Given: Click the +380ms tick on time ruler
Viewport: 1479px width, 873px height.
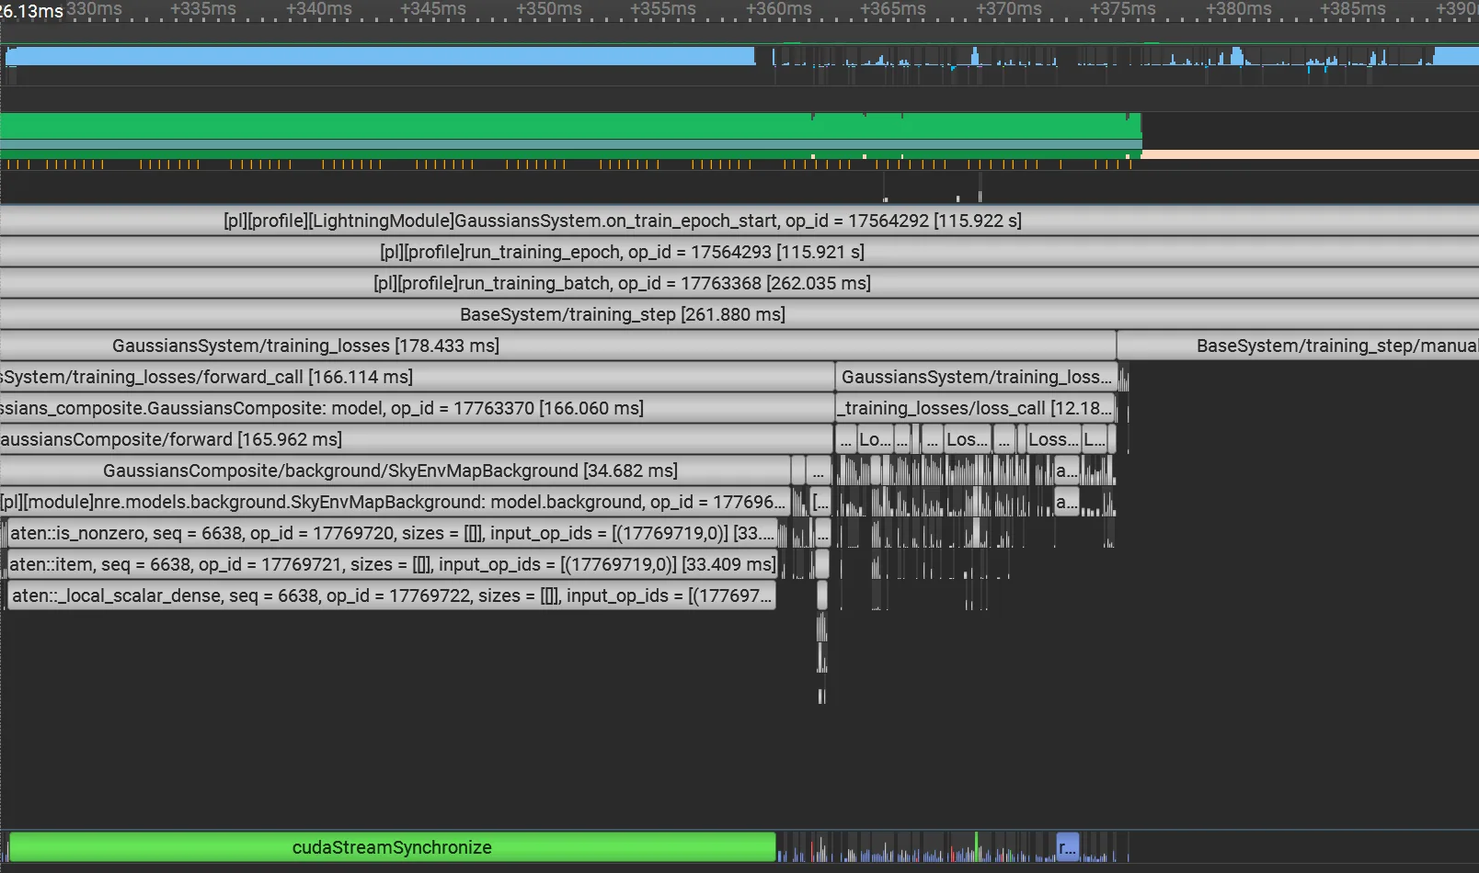Looking at the screenshot, I should pos(1239,9).
